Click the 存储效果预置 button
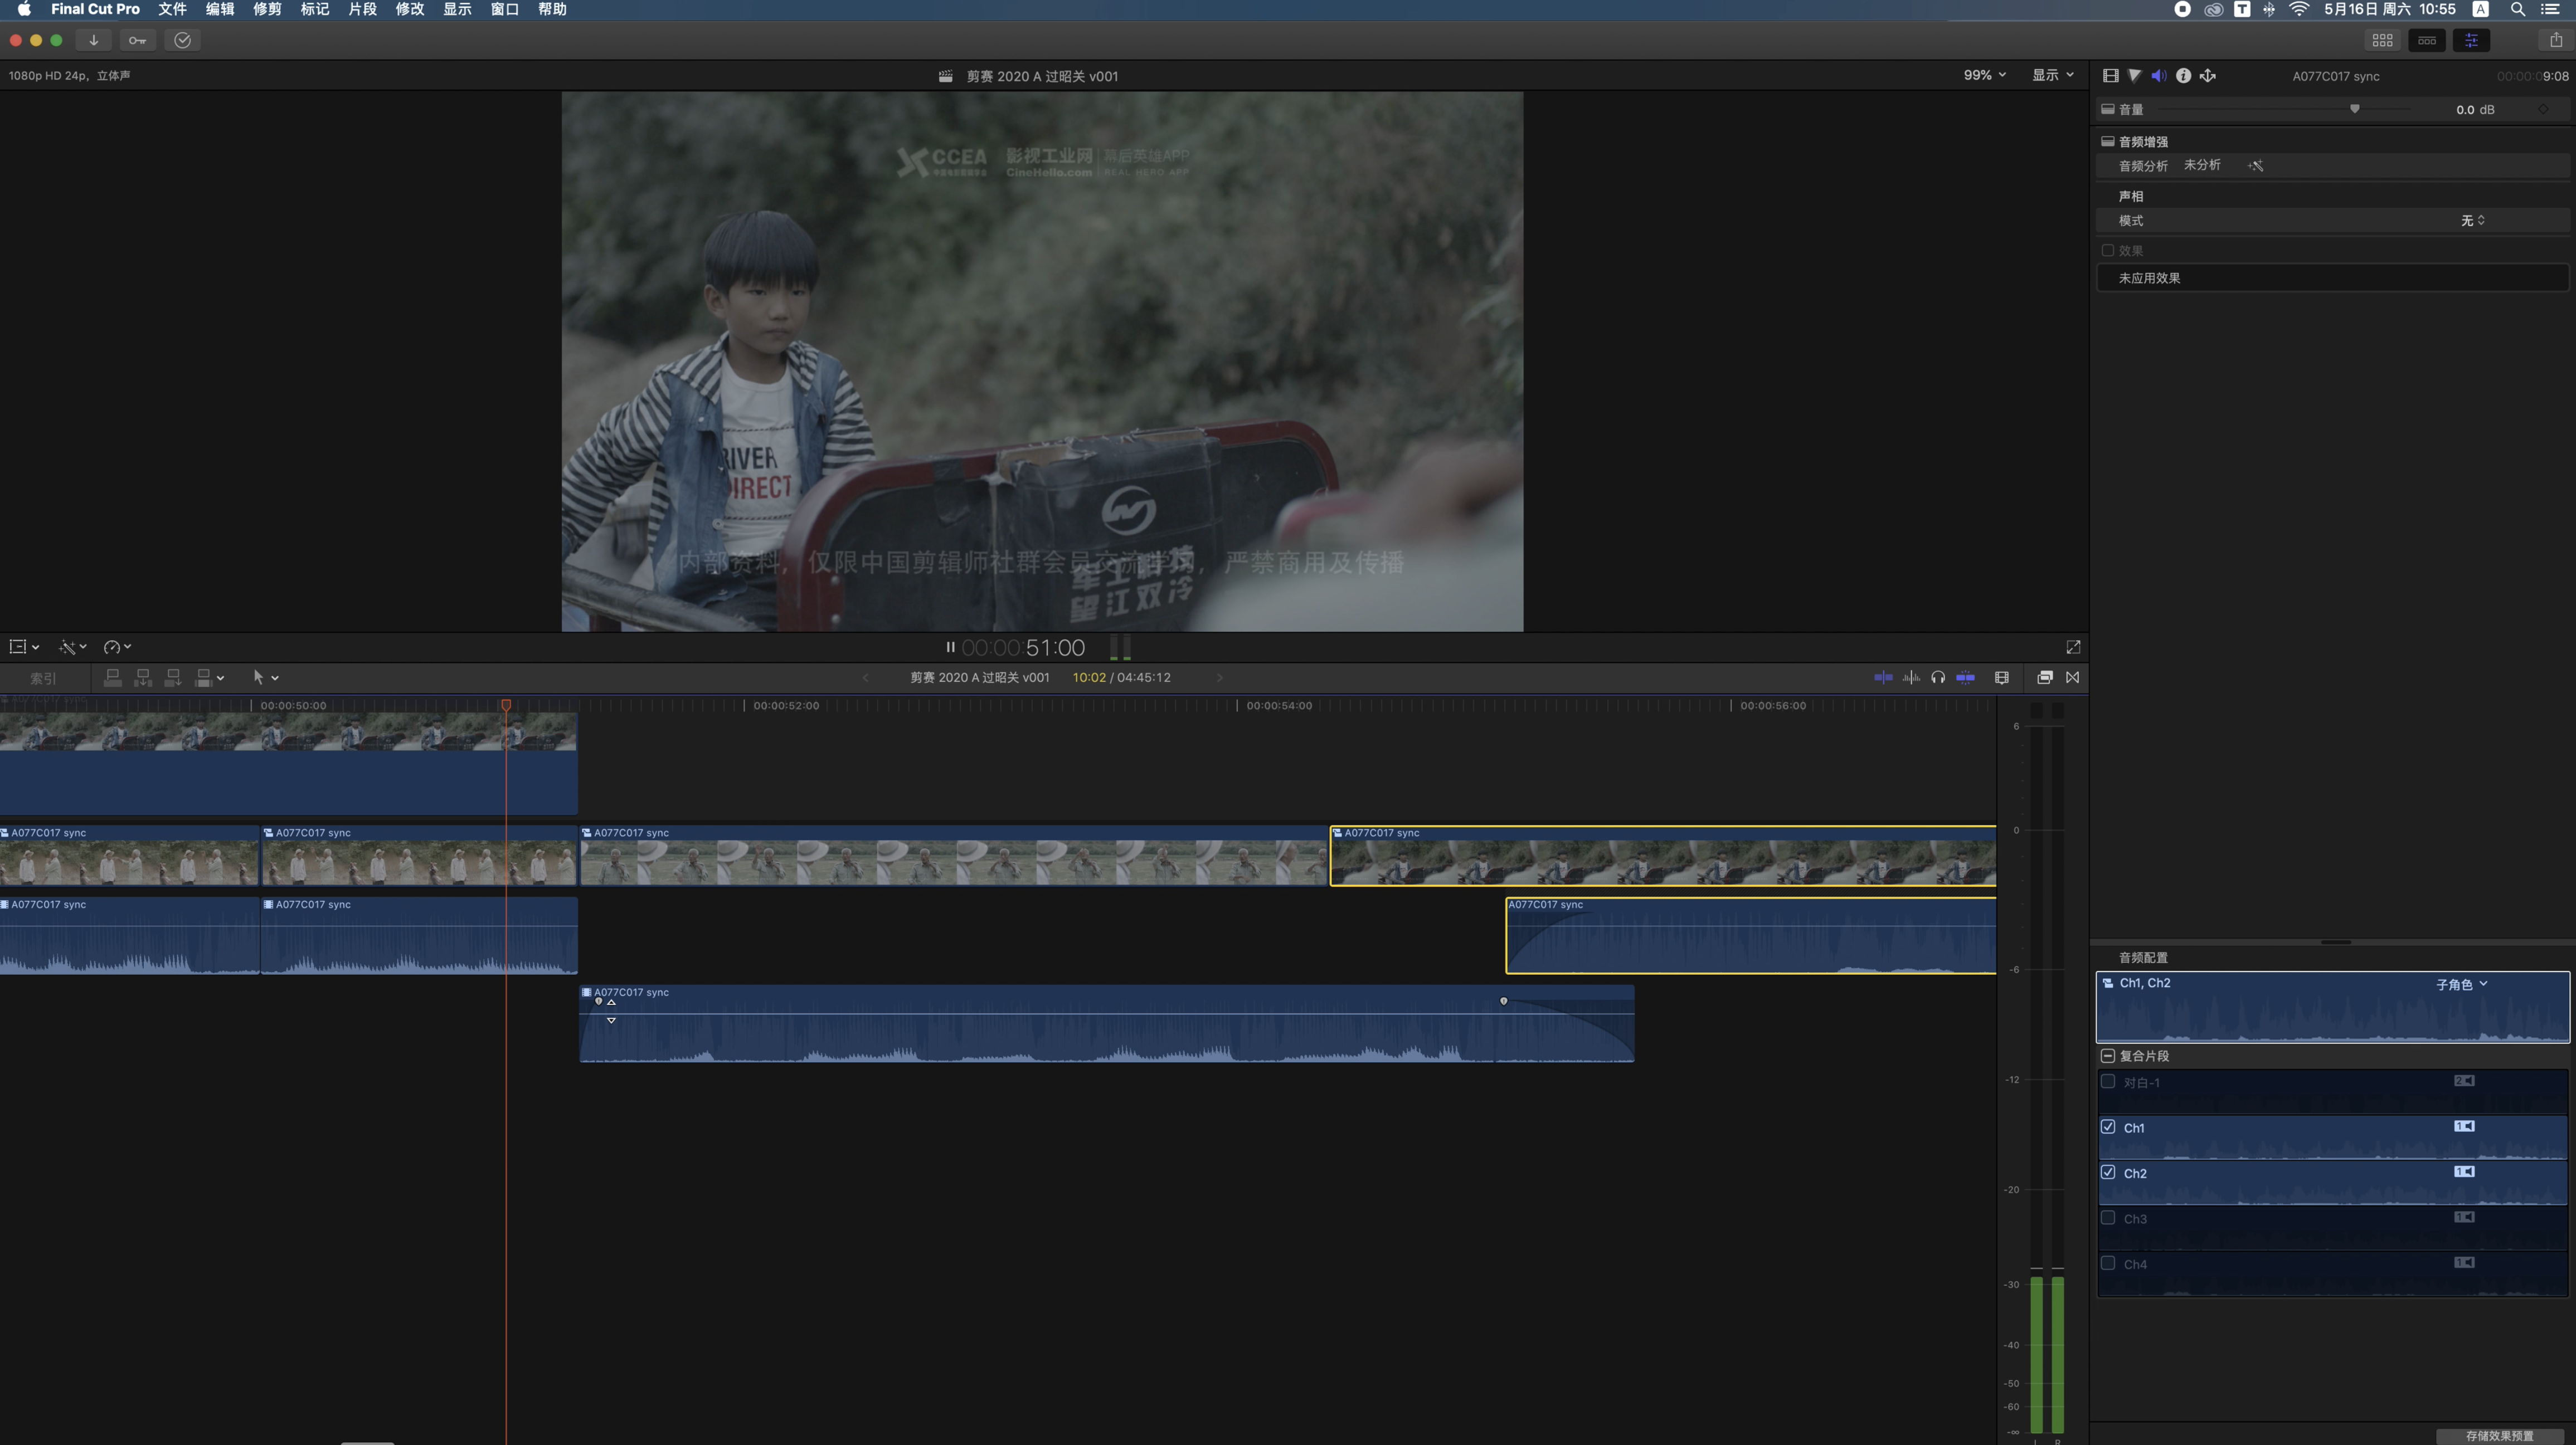The image size is (2576, 1445). point(2499,1436)
